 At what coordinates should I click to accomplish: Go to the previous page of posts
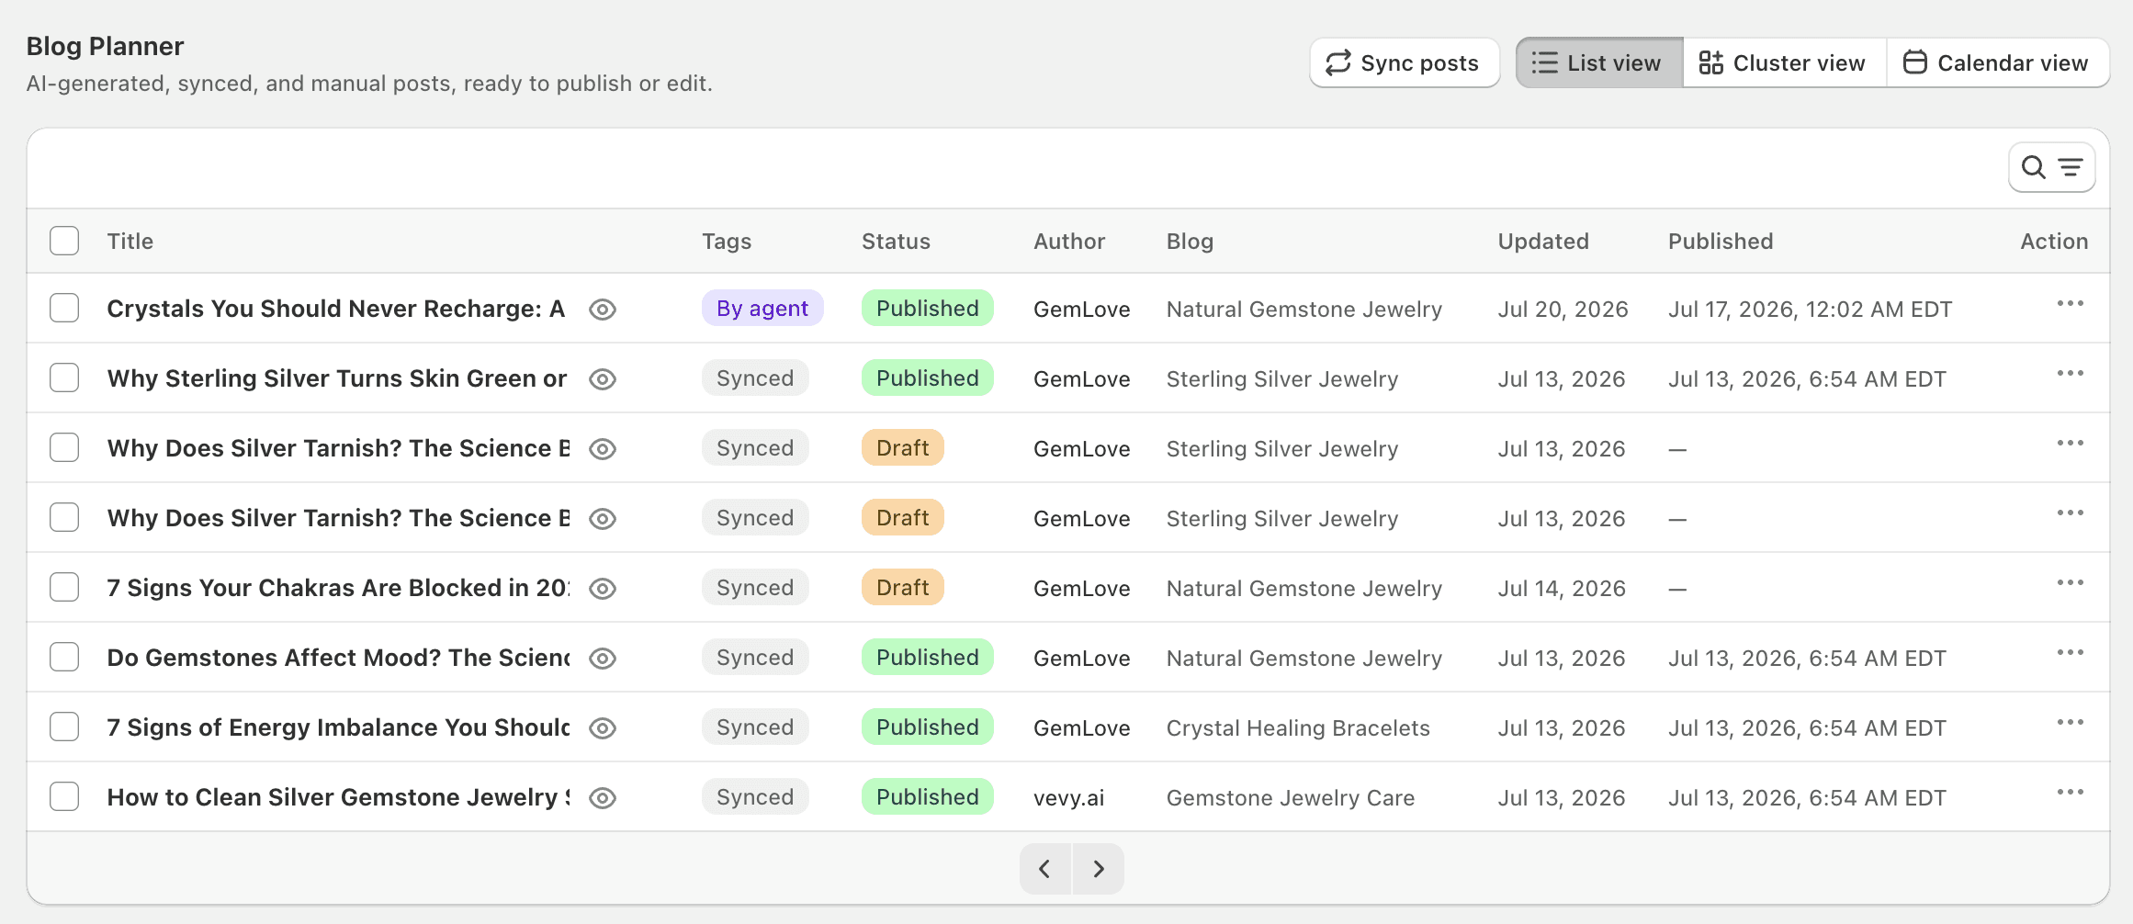click(x=1045, y=869)
